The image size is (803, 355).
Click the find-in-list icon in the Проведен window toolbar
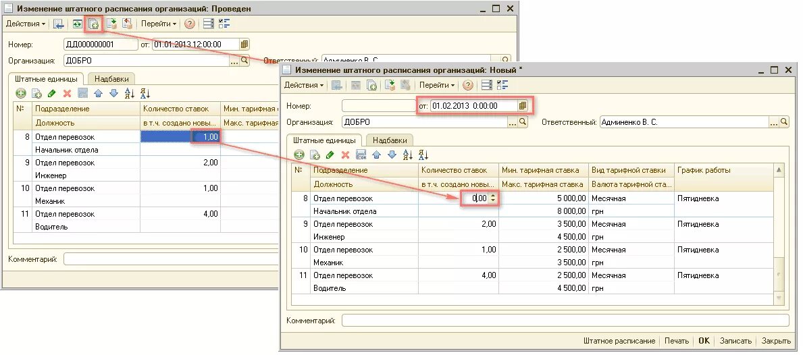pyautogui.click(x=58, y=24)
